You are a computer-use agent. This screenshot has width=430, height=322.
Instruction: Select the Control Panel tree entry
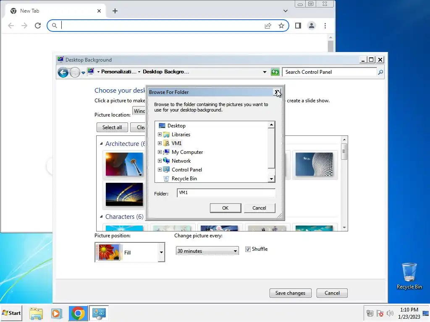coord(187,169)
